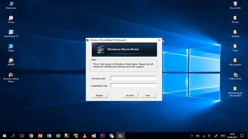Launch Adobe Premiere Pro from taskbar

click(x=102, y=136)
